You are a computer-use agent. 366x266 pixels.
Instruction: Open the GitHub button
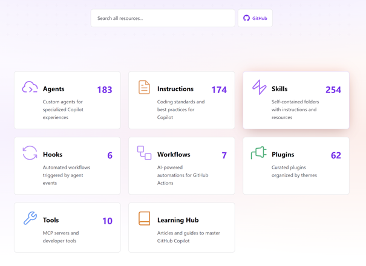click(255, 18)
